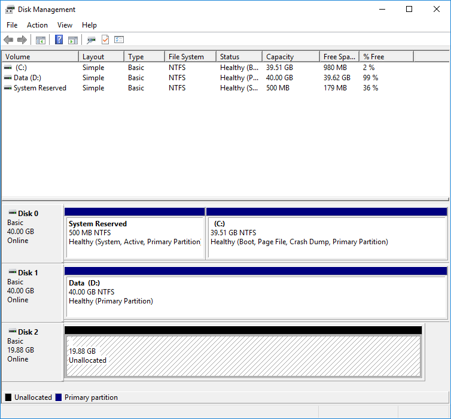The width and height of the screenshot is (451, 419).
Task: Sort by the Capacity column header
Action: point(291,57)
